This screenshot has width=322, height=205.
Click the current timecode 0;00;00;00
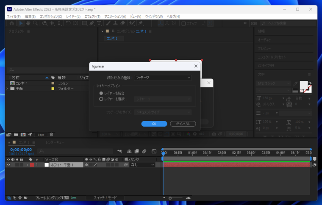click(21, 150)
